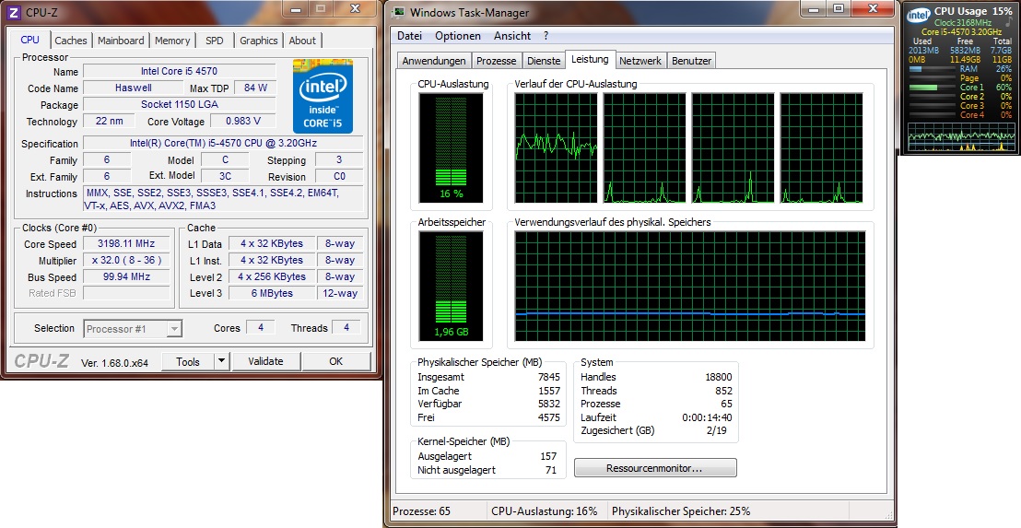This screenshot has width=1021, height=528.
Task: Click the Specification field i5-4570 CPU @ 3.20GHz
Action: pos(223,143)
